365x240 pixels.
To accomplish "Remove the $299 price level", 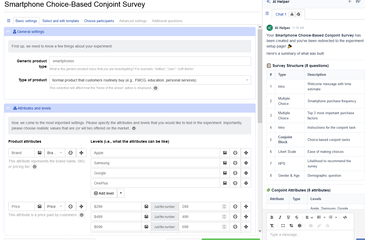I will click(x=235, y=207).
